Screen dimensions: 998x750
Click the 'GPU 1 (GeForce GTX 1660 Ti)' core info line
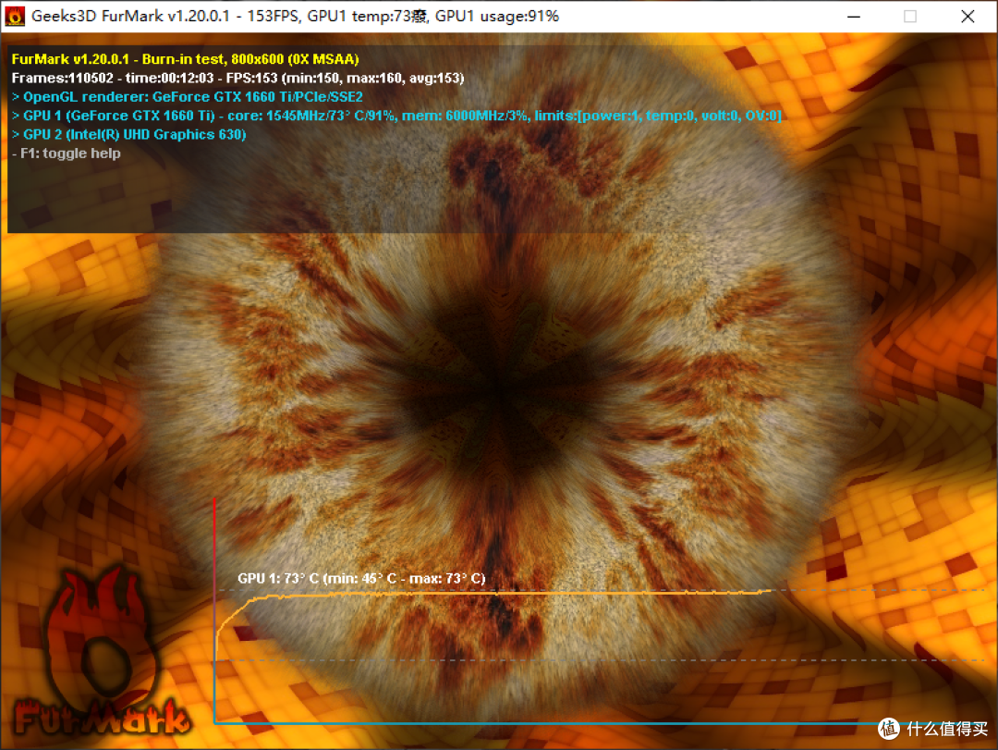click(x=396, y=116)
